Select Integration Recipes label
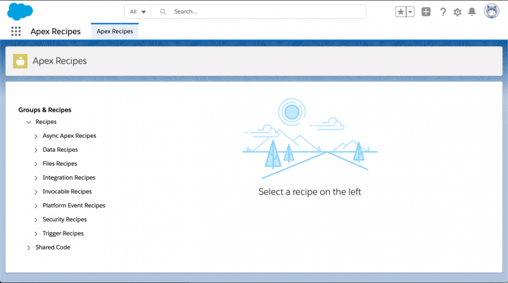 click(x=69, y=178)
